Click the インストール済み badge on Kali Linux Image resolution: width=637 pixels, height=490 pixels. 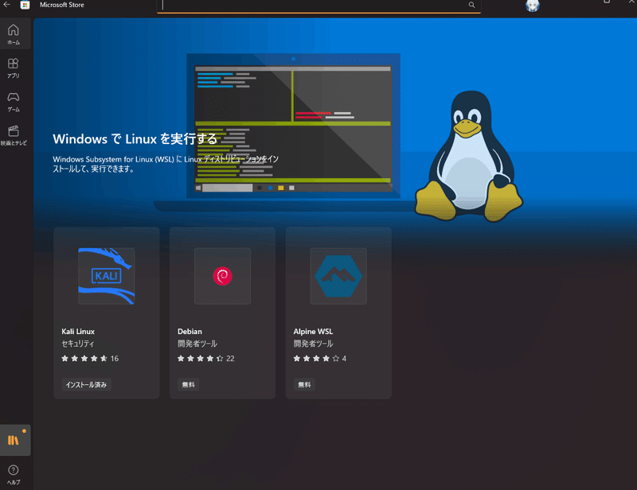pyautogui.click(x=86, y=384)
